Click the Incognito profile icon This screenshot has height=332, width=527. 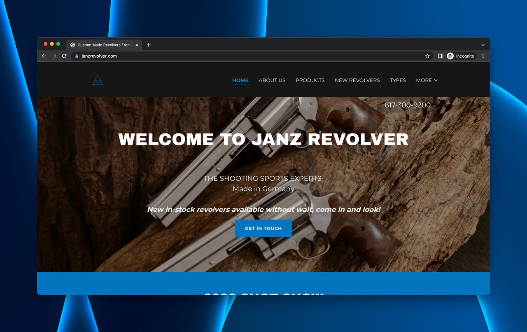(x=450, y=56)
